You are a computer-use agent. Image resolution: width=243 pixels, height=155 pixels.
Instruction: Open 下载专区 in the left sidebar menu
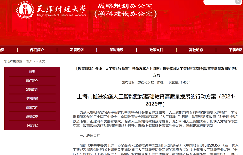click(x=32, y=126)
